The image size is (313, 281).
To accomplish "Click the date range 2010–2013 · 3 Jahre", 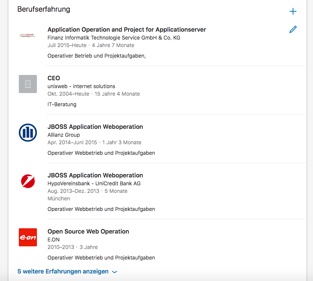I will click(73, 247).
